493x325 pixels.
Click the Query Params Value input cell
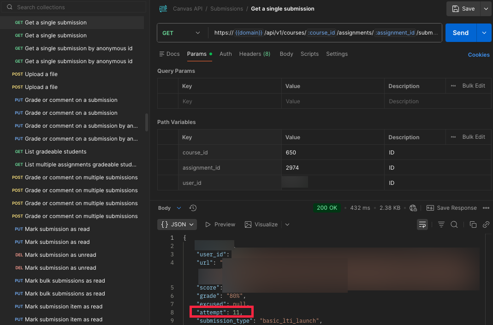pos(333,101)
